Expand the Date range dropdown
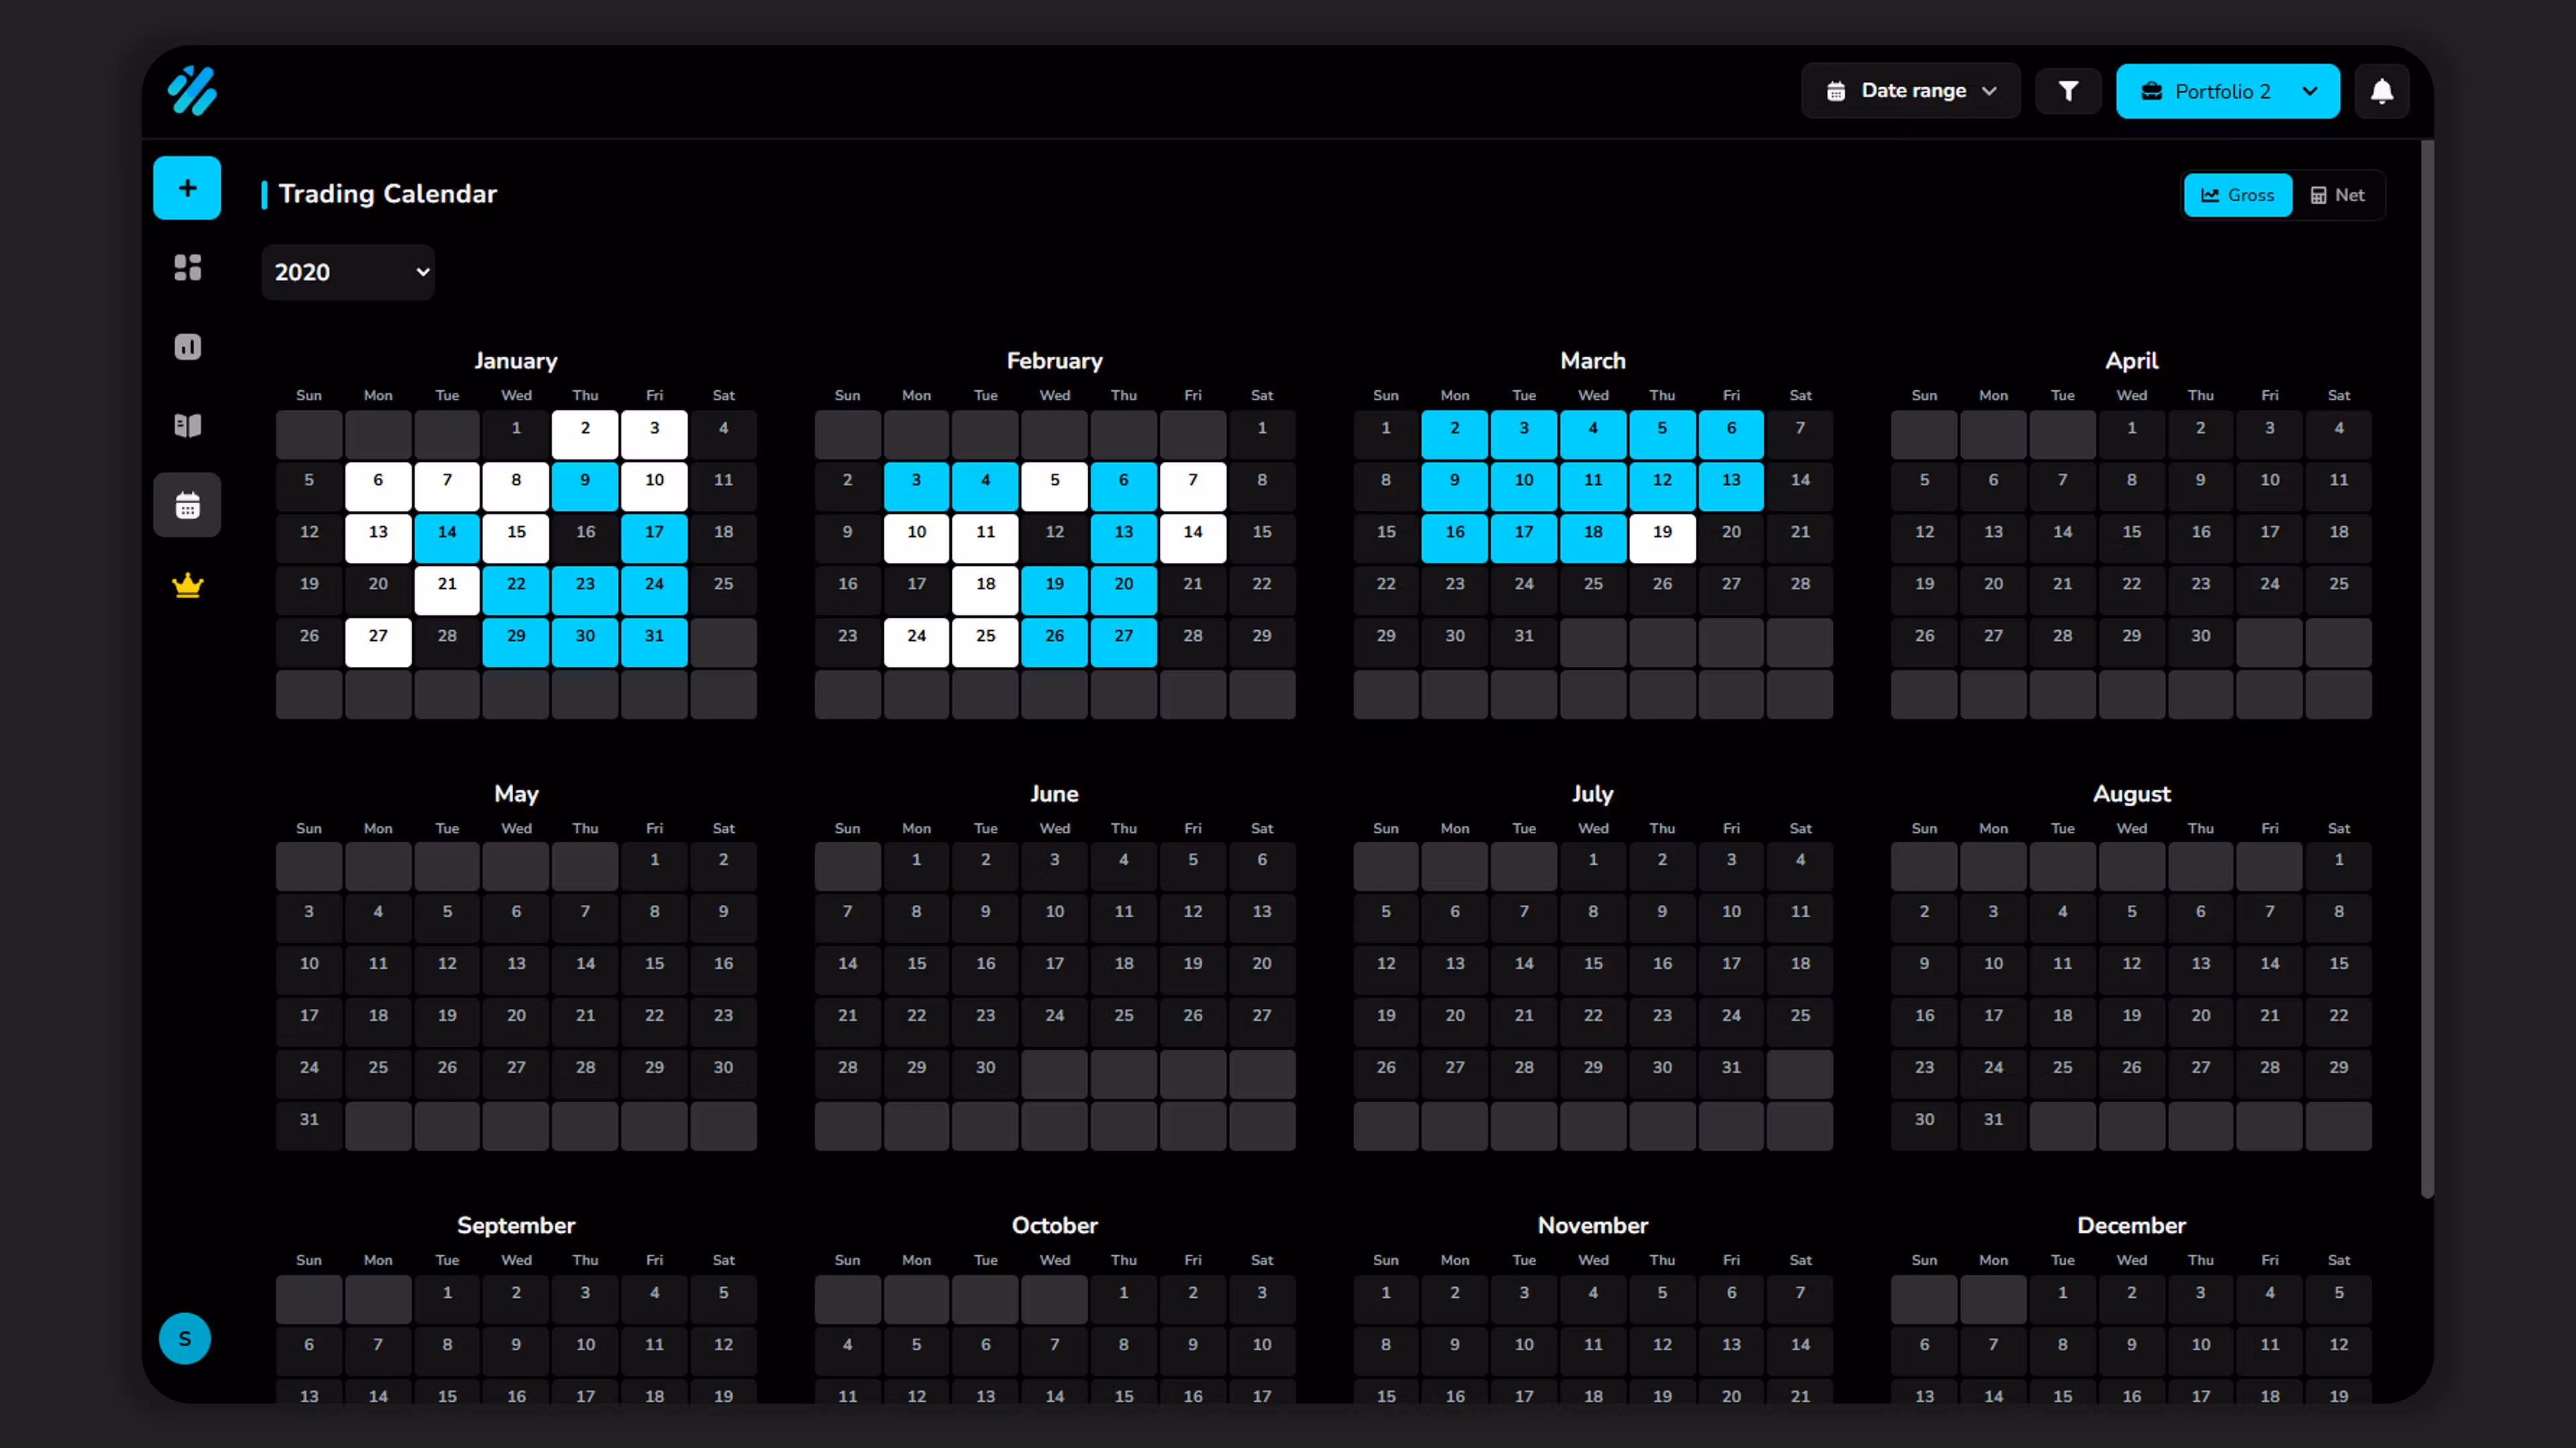This screenshot has height=1448, width=2576. point(1911,91)
